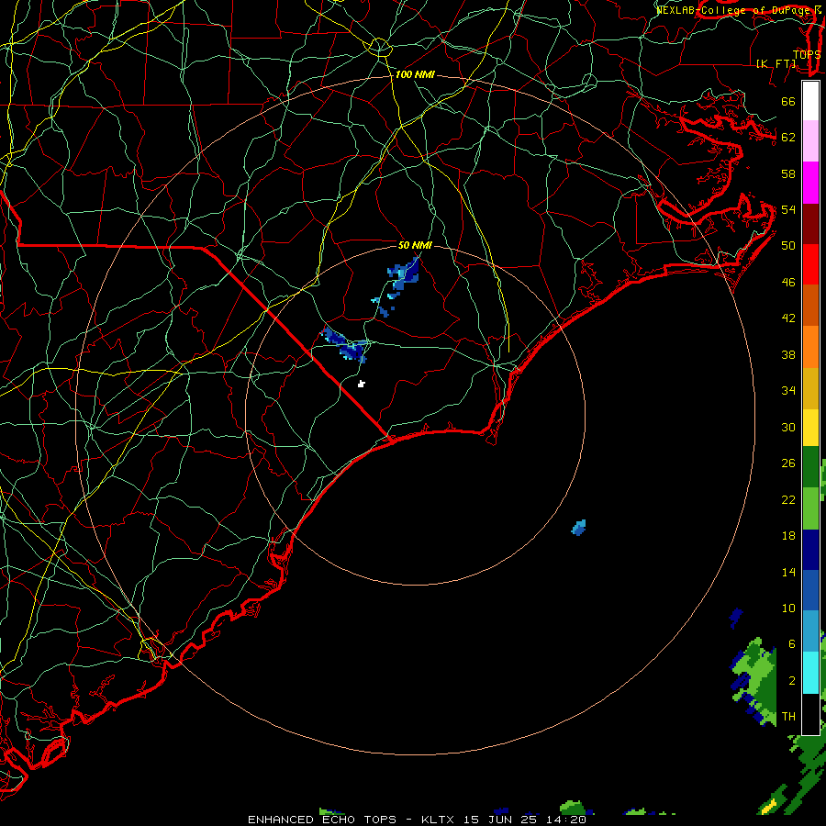The height and width of the screenshot is (826, 826).
Task: Click the white swatch at top of legend
Action: pos(810,101)
